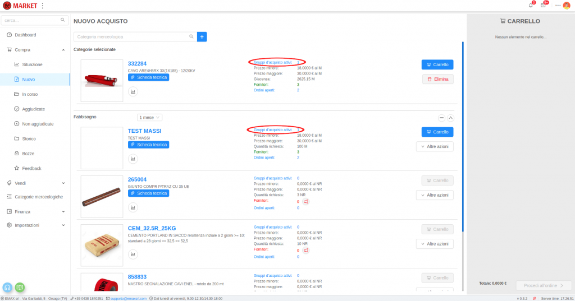The height and width of the screenshot is (301, 575).
Task: Click the megaphone icon for product 265004
Action: [306, 201]
